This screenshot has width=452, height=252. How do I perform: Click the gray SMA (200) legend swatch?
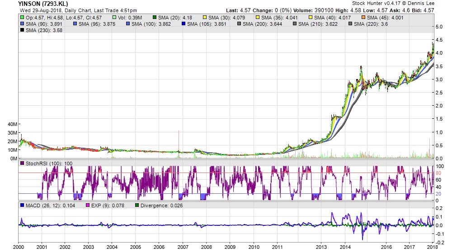239,24
